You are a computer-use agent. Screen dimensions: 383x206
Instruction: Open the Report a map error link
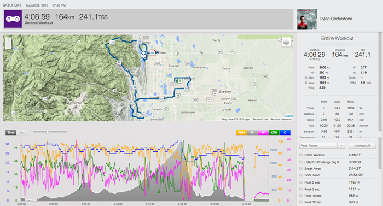(x=281, y=119)
